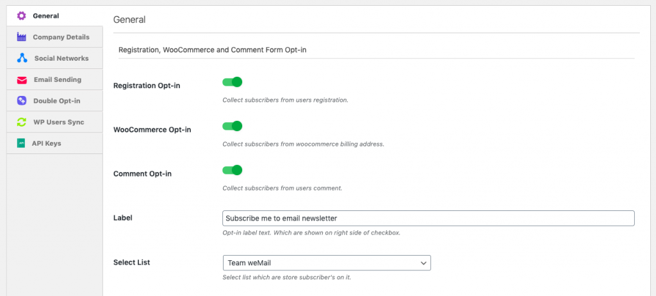656x296 pixels.
Task: Open the Email Sending settings tab
Action: coord(58,80)
